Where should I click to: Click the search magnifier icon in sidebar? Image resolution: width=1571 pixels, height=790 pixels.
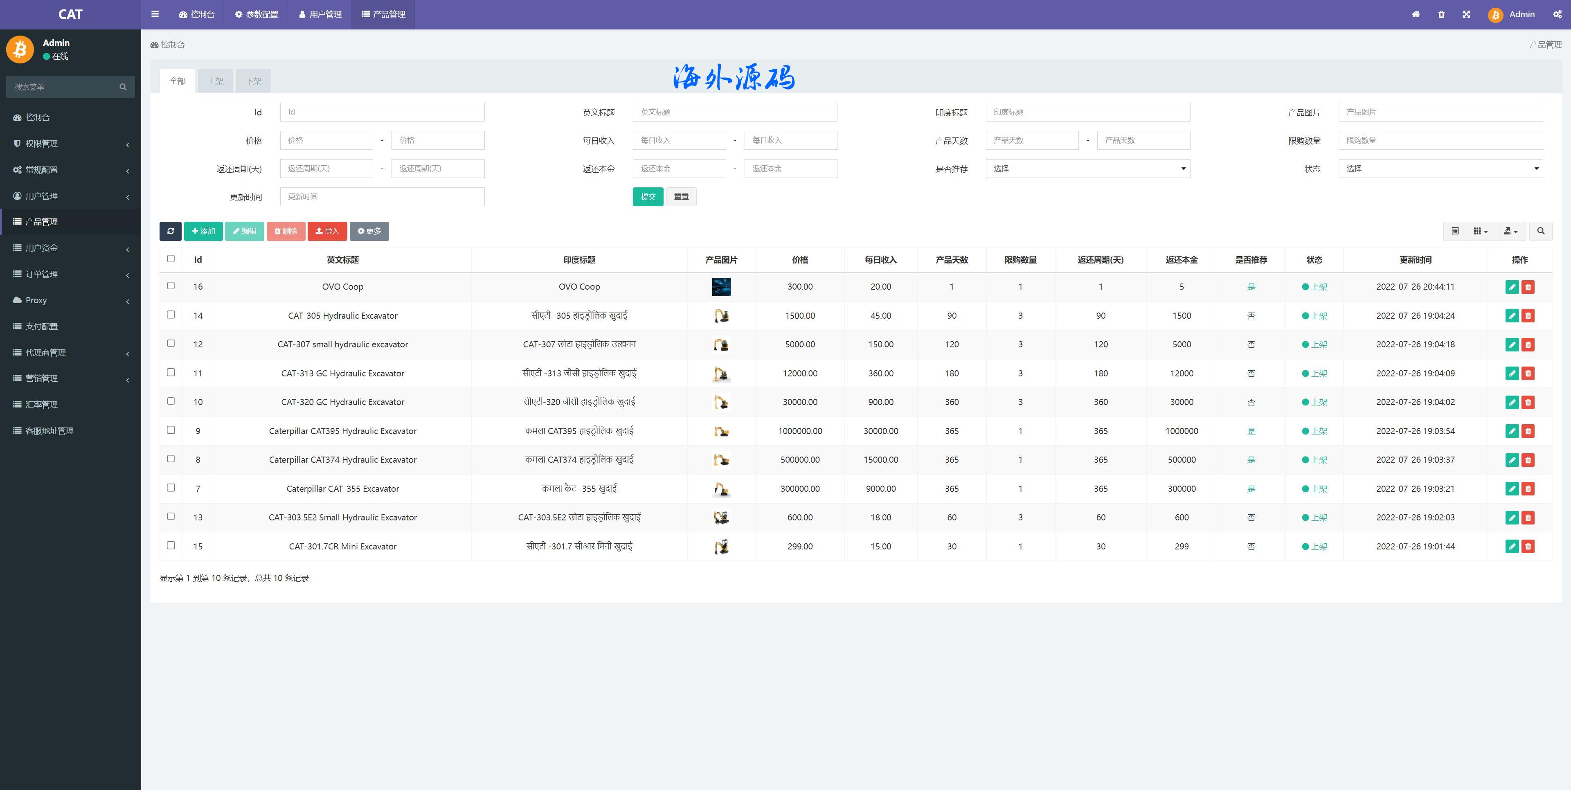pyautogui.click(x=123, y=87)
